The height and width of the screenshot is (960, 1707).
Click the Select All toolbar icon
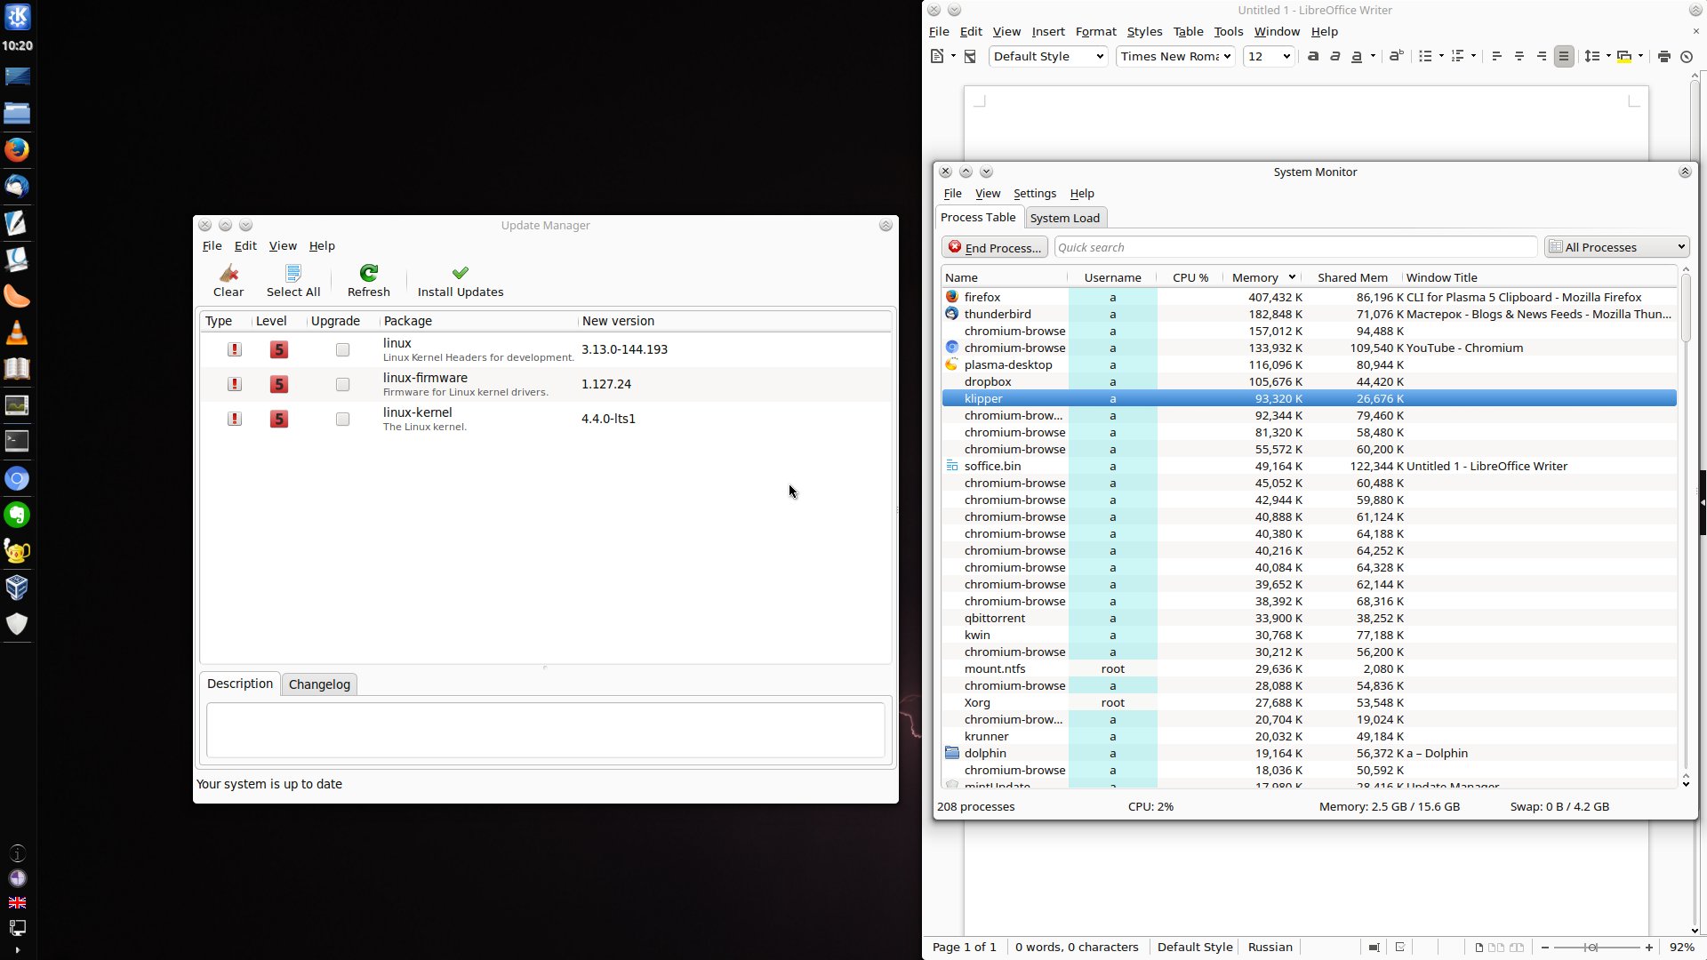pyautogui.click(x=293, y=273)
